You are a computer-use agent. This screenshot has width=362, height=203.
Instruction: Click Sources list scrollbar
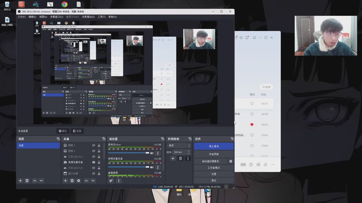104,151
